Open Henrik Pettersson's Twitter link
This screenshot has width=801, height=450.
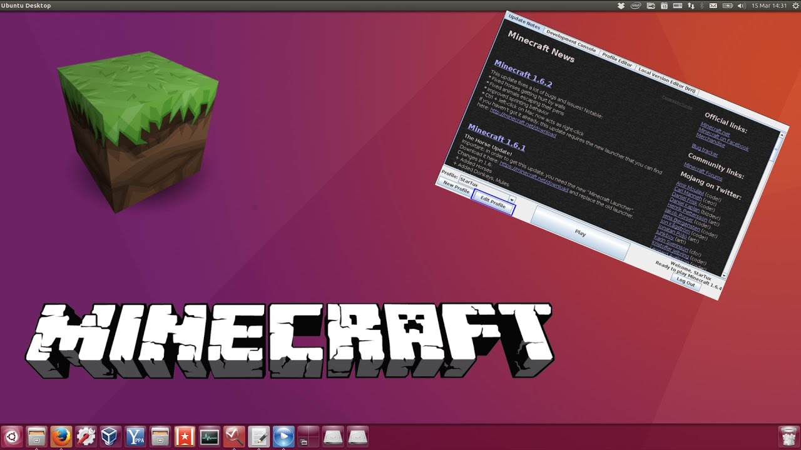687,214
